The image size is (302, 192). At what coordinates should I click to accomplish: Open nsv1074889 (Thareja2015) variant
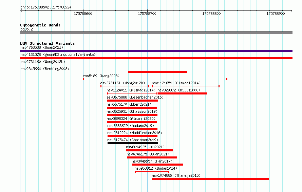click(x=176, y=175)
